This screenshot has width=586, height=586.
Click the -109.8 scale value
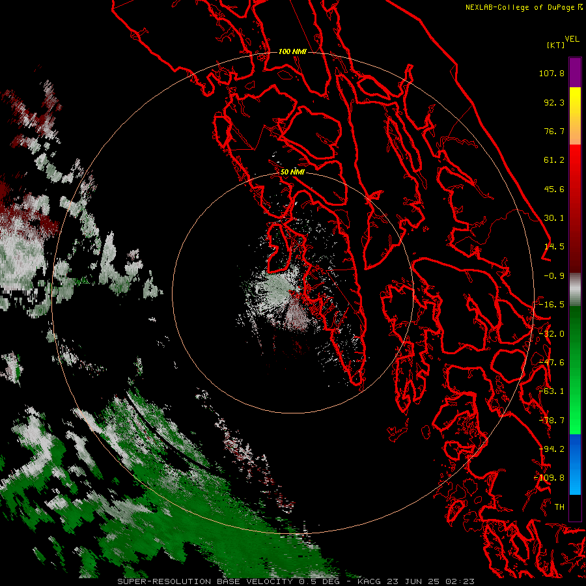point(550,478)
